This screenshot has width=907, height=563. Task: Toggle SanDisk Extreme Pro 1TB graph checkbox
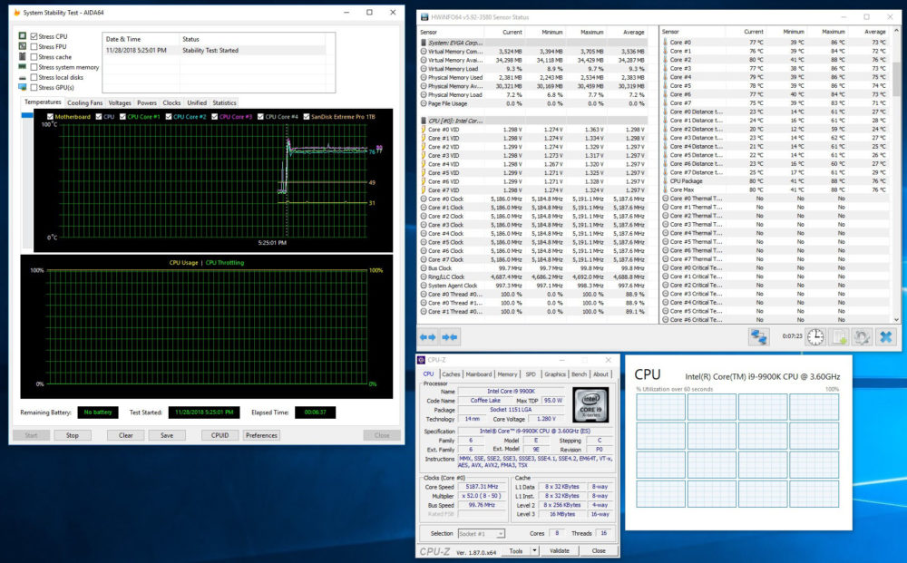(x=307, y=117)
